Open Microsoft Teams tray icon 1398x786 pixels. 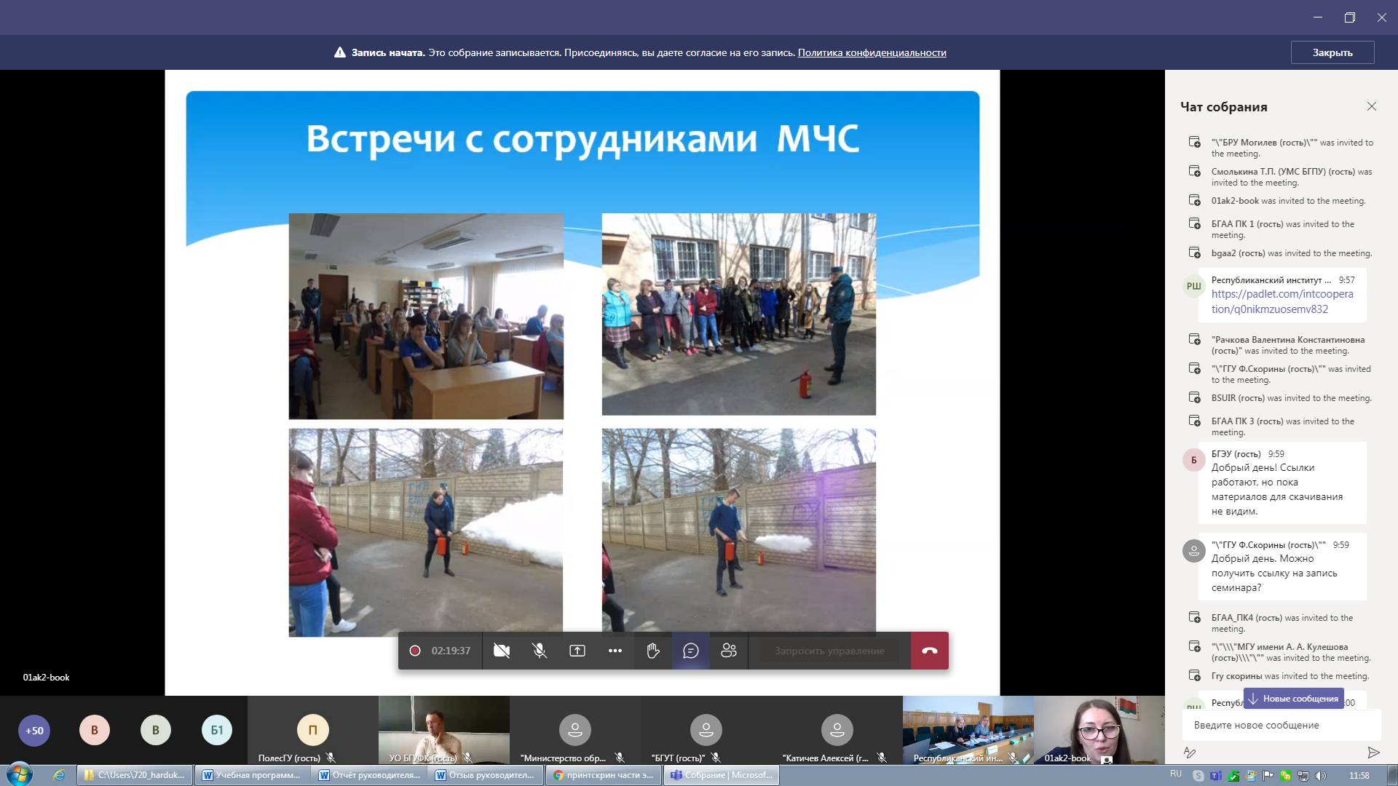[1216, 776]
